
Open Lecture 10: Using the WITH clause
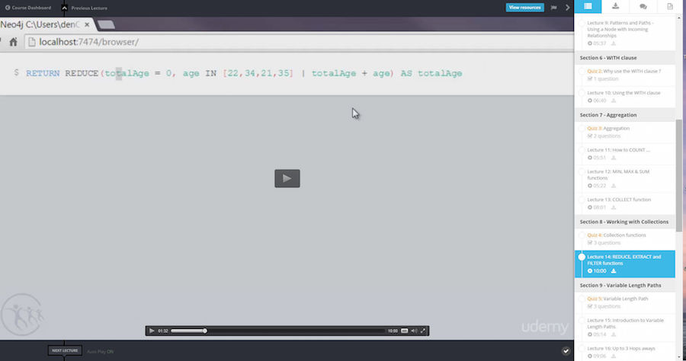(x=623, y=93)
